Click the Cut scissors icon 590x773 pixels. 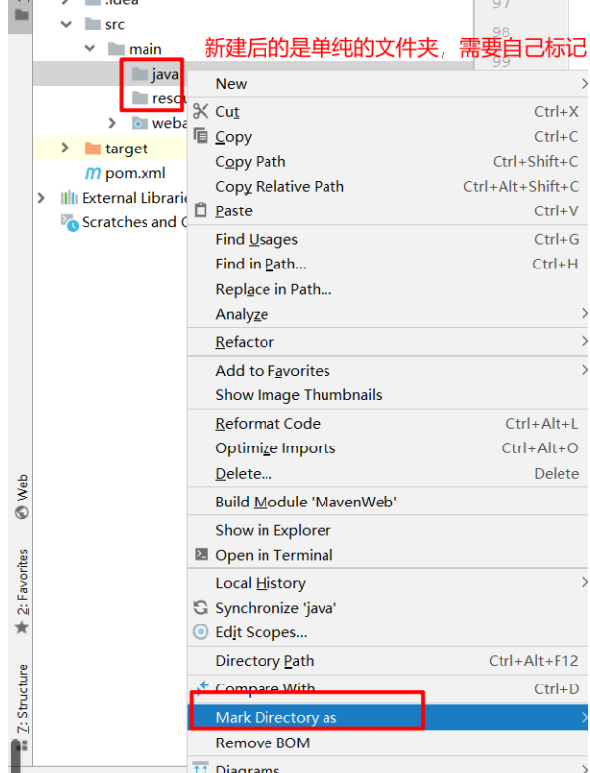[x=201, y=112]
